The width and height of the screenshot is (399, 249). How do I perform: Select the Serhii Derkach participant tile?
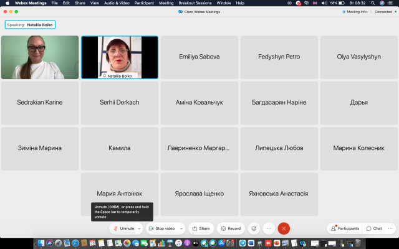[120, 103]
